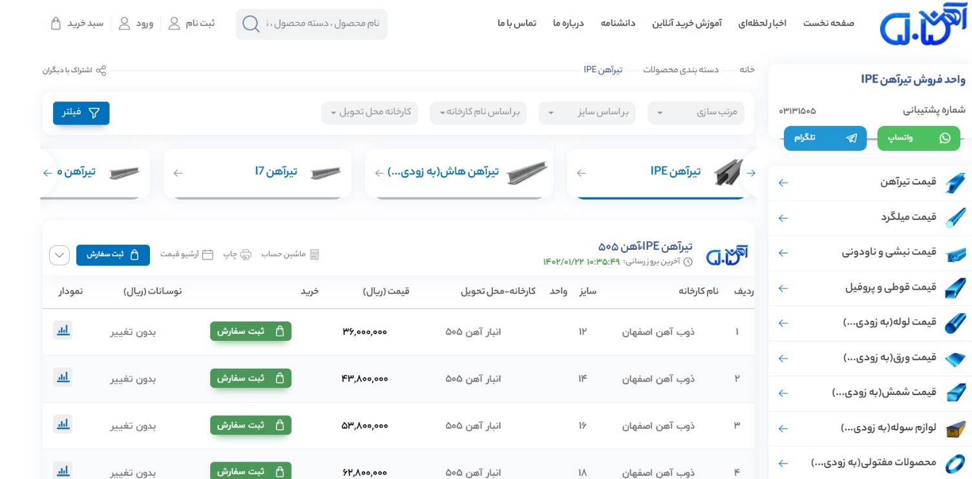Click ثبت نام register link
The image size is (972, 479).
click(191, 23)
